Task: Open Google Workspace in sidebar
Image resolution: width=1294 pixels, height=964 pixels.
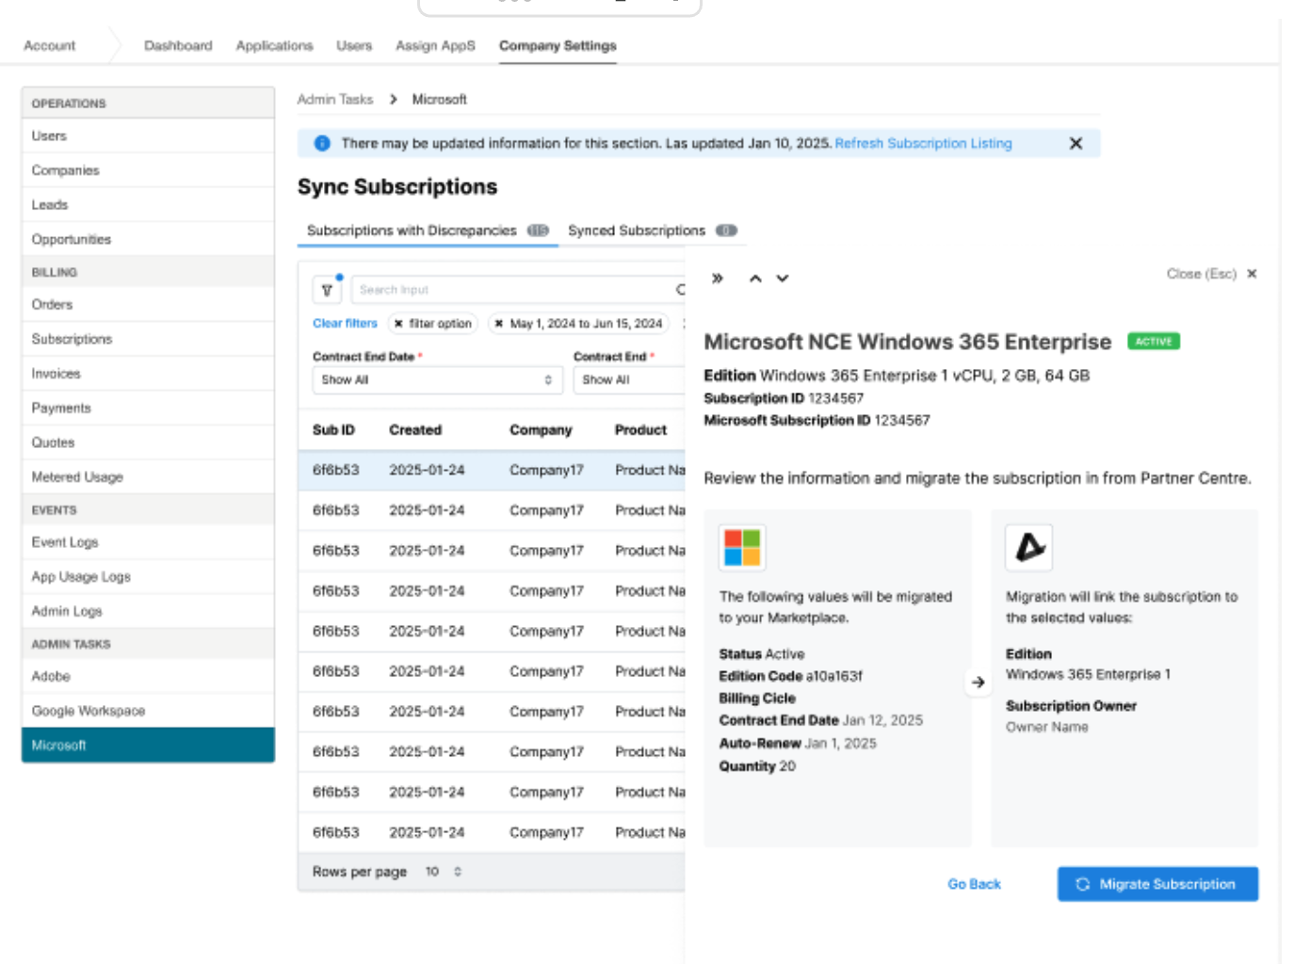Action: tap(89, 711)
